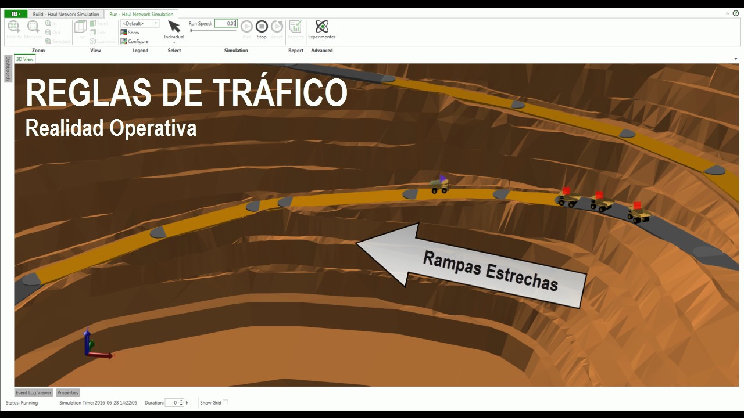Screen dimensions: 744x418
Task: Adjust the Run Speed slider
Action: (213, 30)
